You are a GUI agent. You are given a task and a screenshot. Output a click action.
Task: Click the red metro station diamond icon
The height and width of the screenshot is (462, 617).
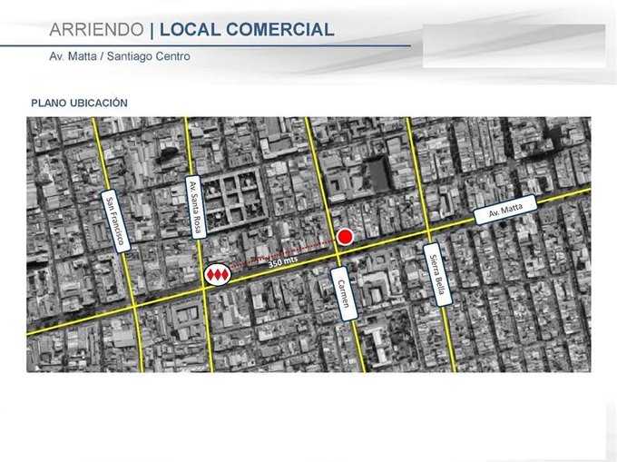point(218,275)
